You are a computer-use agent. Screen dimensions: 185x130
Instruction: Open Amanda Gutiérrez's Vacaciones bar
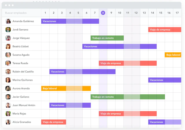[70, 21]
